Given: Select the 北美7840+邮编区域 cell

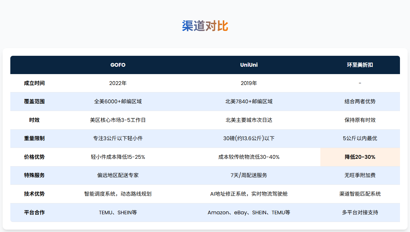Looking at the screenshot, I should 249,102.
